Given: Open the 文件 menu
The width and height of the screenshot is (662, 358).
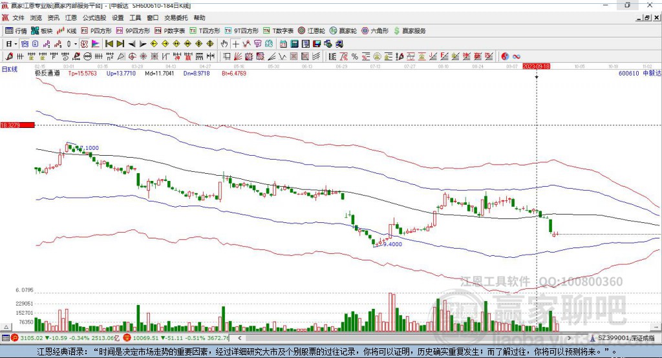Looking at the screenshot, I should point(19,17).
